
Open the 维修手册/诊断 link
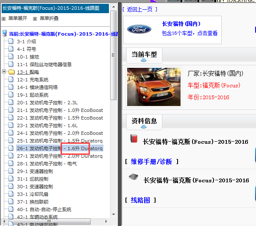tap(151, 162)
